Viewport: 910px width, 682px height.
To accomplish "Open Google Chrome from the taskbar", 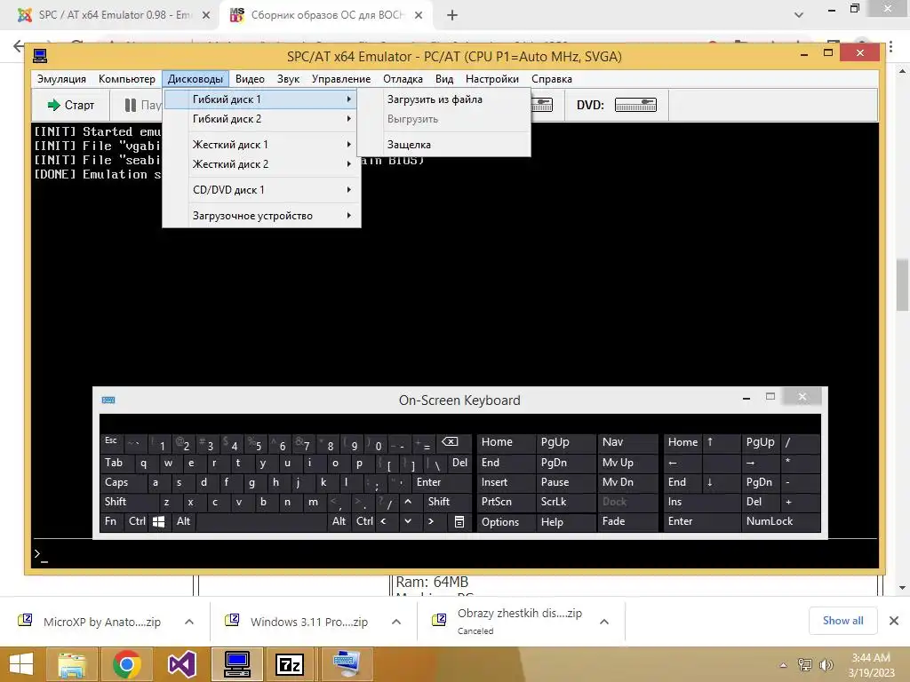I will pyautogui.click(x=126, y=664).
